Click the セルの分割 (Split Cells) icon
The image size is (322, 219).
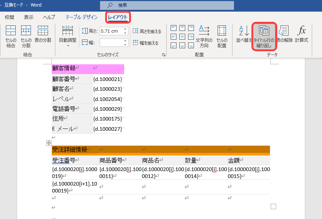click(26, 36)
